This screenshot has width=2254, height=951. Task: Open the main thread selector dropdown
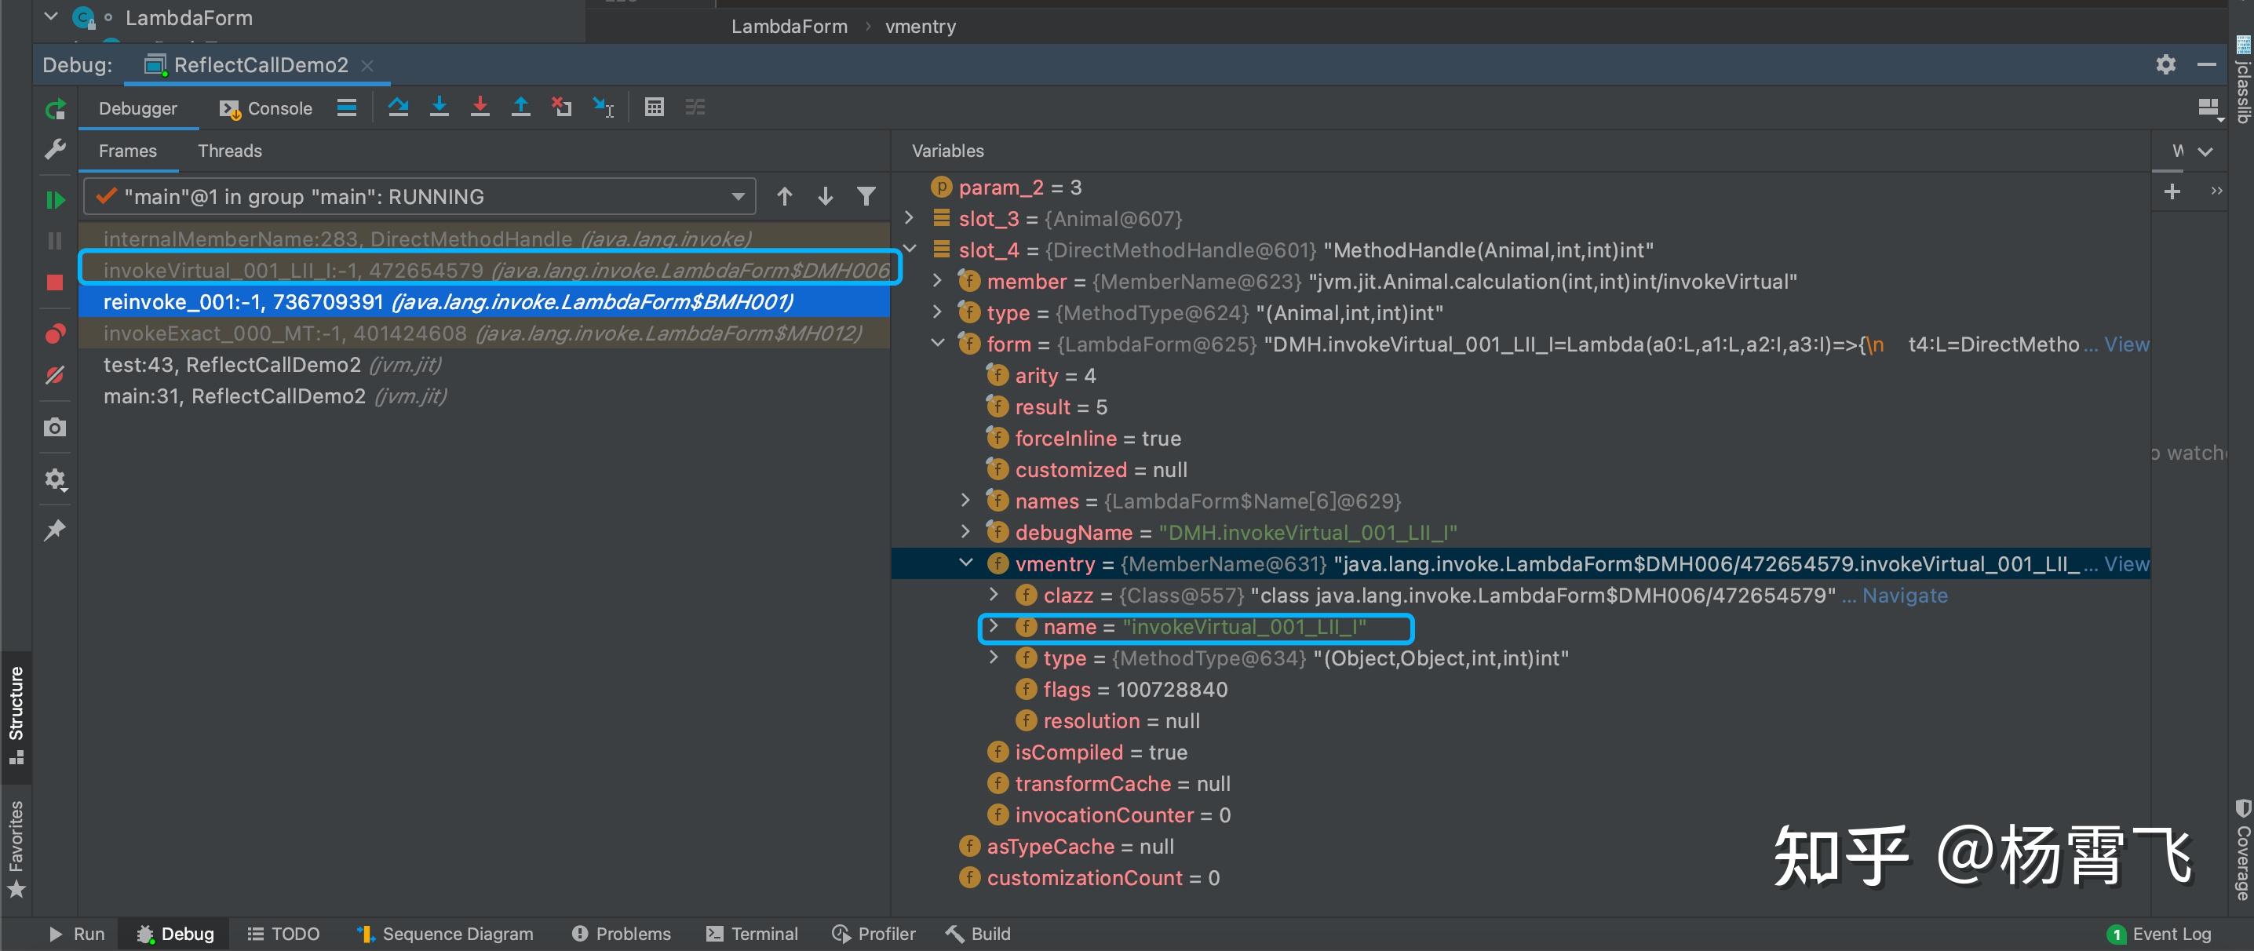click(x=738, y=197)
